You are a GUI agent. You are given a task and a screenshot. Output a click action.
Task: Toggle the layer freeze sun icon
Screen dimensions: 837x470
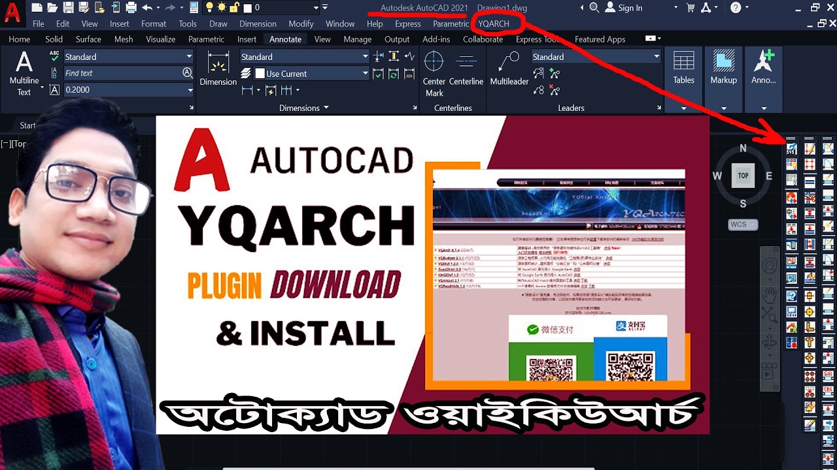pos(222,8)
